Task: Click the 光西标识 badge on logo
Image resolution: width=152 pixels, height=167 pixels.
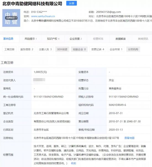Action: pos(11,18)
